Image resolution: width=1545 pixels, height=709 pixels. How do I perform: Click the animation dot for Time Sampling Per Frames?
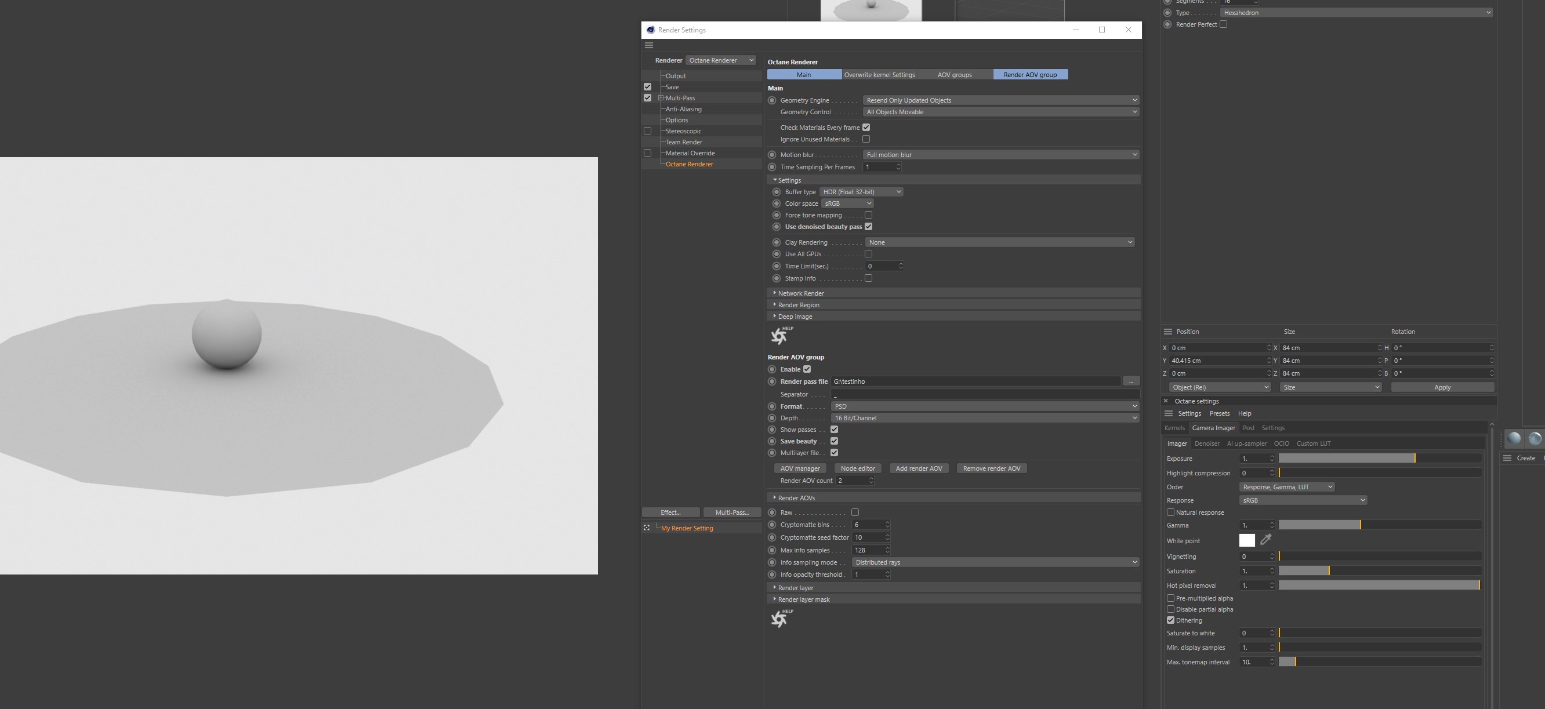[x=772, y=167]
